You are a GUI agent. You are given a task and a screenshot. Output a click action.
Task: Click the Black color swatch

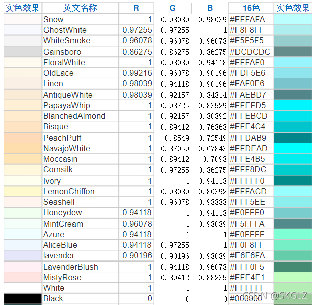[x=23, y=298]
